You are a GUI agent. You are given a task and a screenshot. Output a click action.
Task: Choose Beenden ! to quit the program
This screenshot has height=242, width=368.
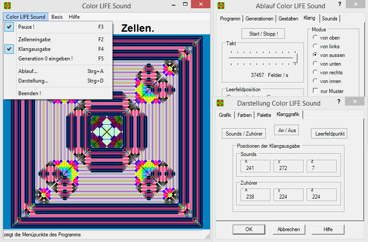tap(58, 93)
